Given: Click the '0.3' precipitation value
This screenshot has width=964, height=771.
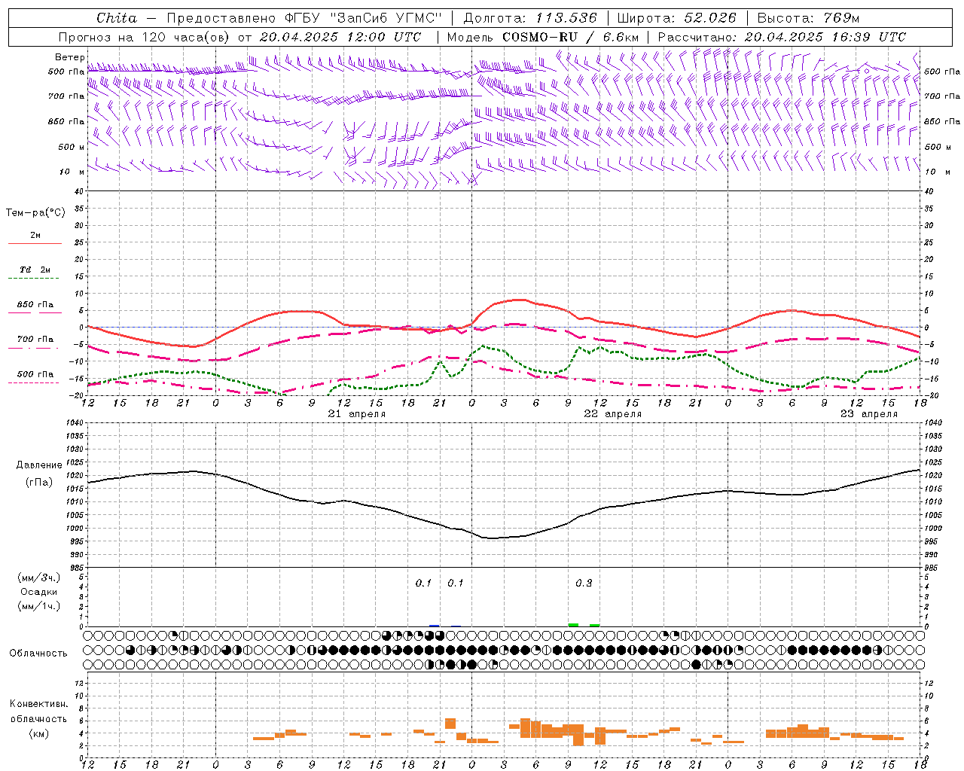Looking at the screenshot, I should click(x=584, y=583).
